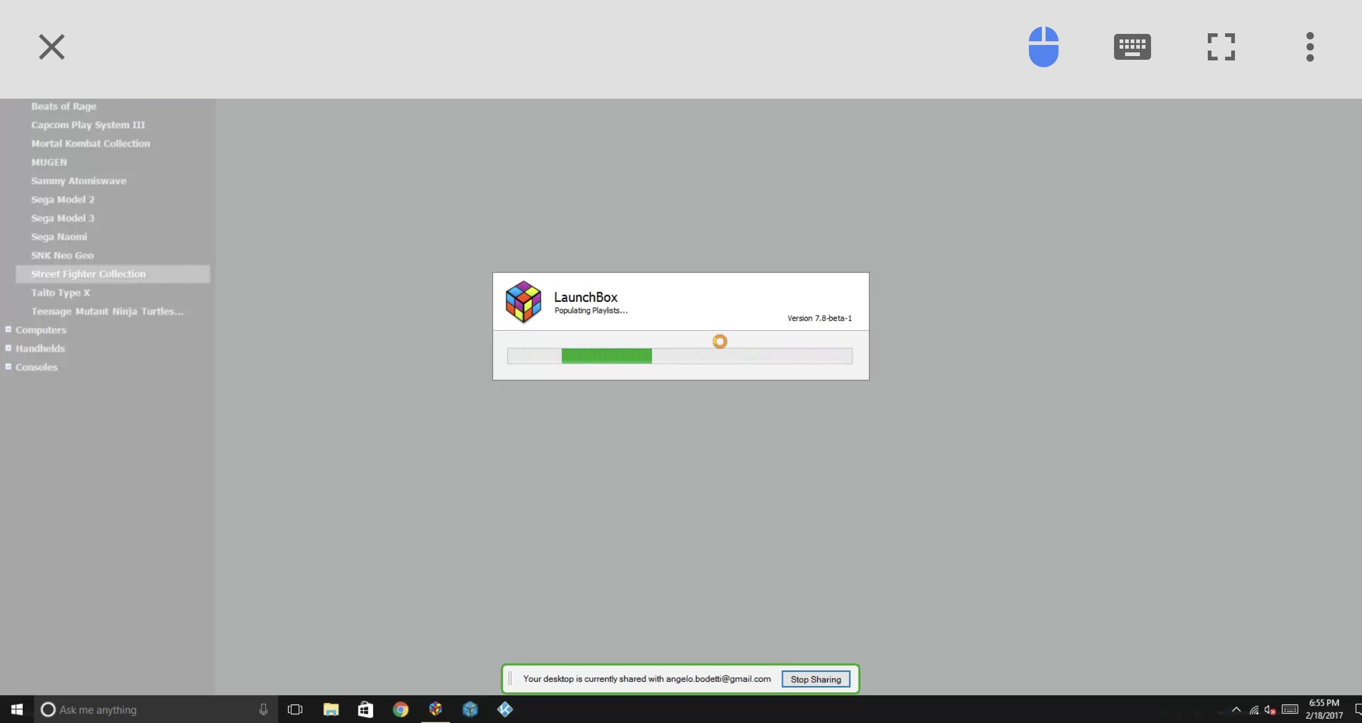The image size is (1362, 723).
Task: Switch to LaunchBox taskbar icon
Action: (435, 709)
